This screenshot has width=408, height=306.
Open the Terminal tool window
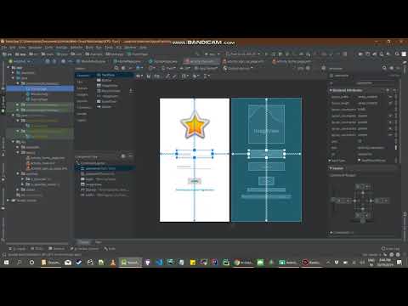(x=57, y=249)
